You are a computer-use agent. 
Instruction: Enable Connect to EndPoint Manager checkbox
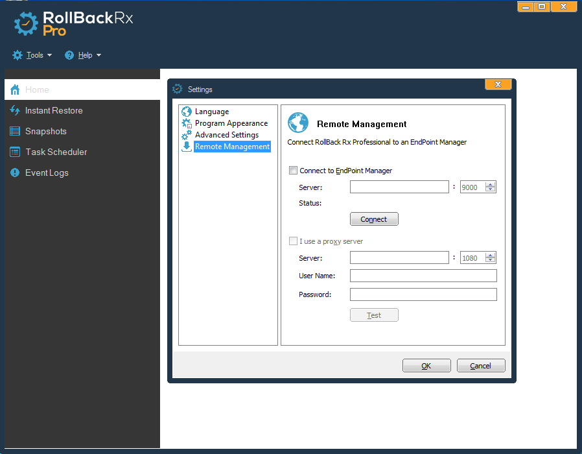[293, 171]
